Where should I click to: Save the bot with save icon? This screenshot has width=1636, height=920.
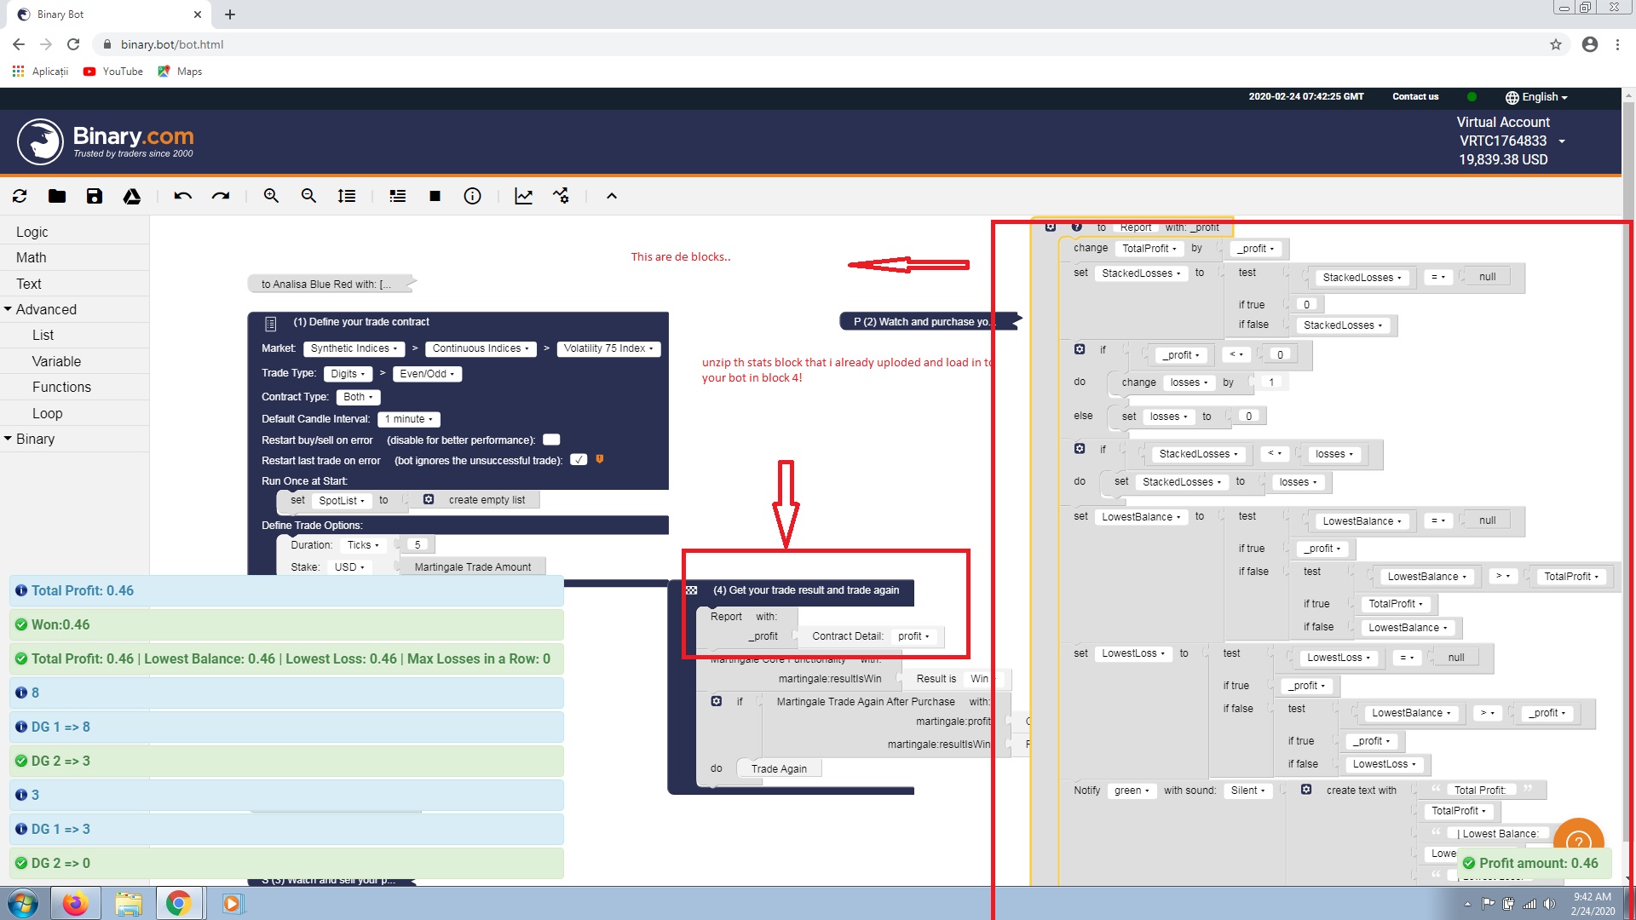point(95,196)
